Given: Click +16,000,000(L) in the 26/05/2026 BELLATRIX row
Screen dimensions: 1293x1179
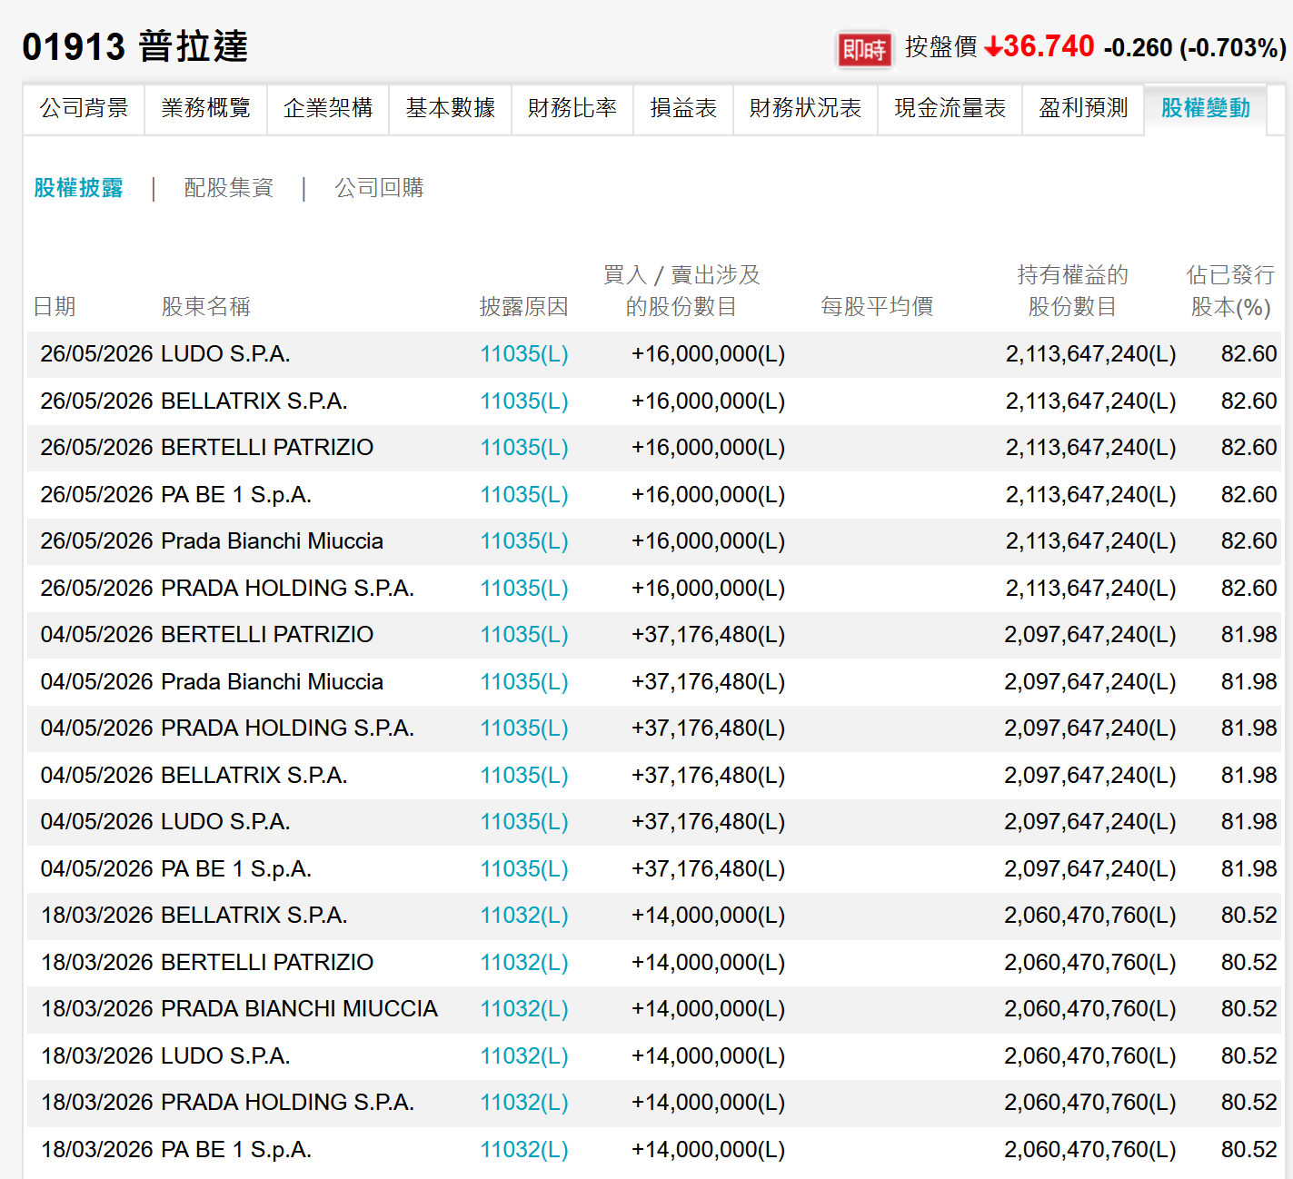Looking at the screenshot, I should click(709, 401).
